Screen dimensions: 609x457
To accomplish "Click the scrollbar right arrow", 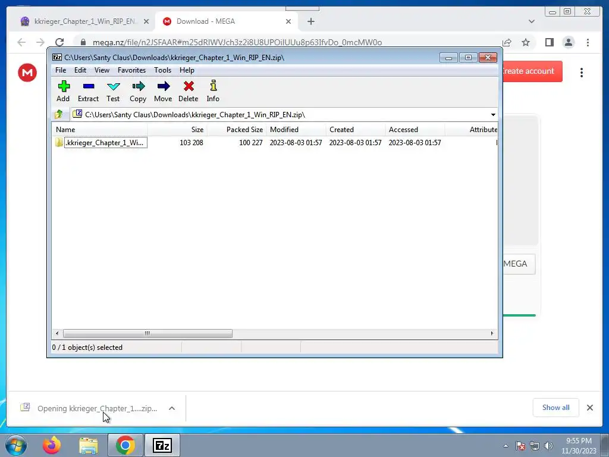I will 492,333.
